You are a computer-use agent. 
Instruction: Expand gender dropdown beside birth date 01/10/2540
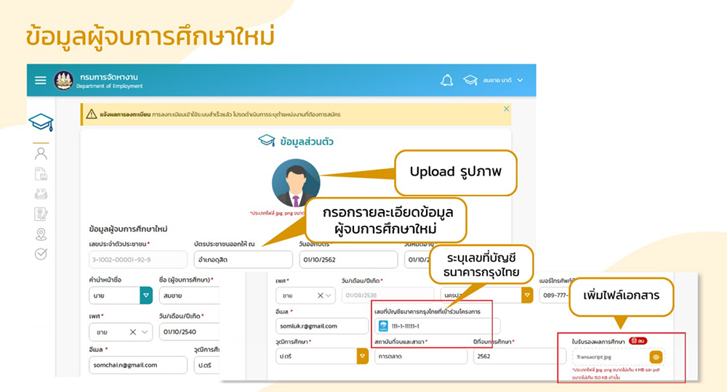(x=145, y=332)
